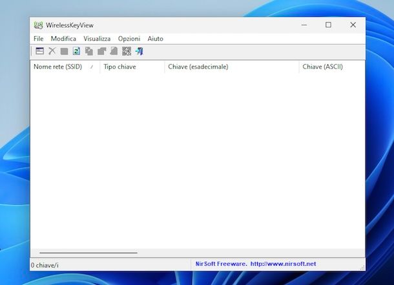
Task: Open the Aiuto menu
Action: pos(155,39)
